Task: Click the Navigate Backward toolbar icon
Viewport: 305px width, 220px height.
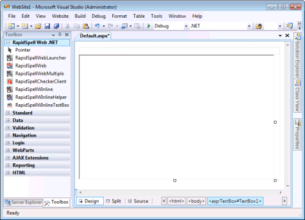Action: (x=124, y=26)
